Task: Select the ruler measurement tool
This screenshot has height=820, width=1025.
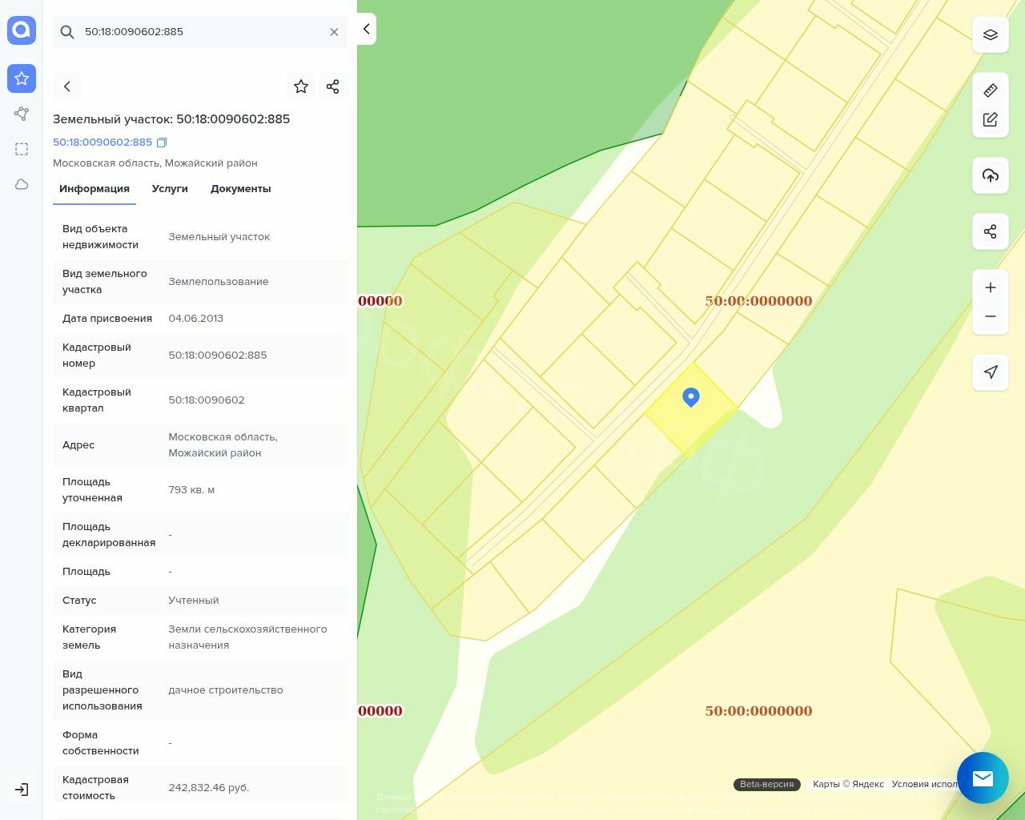Action: (990, 90)
